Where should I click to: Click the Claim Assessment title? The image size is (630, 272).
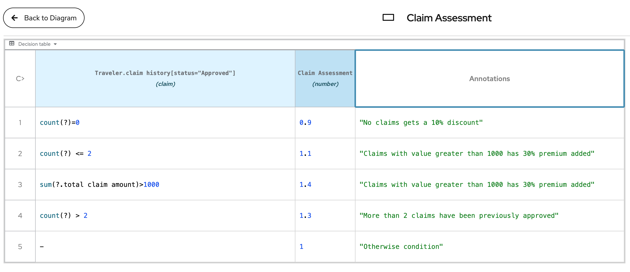[x=449, y=18]
